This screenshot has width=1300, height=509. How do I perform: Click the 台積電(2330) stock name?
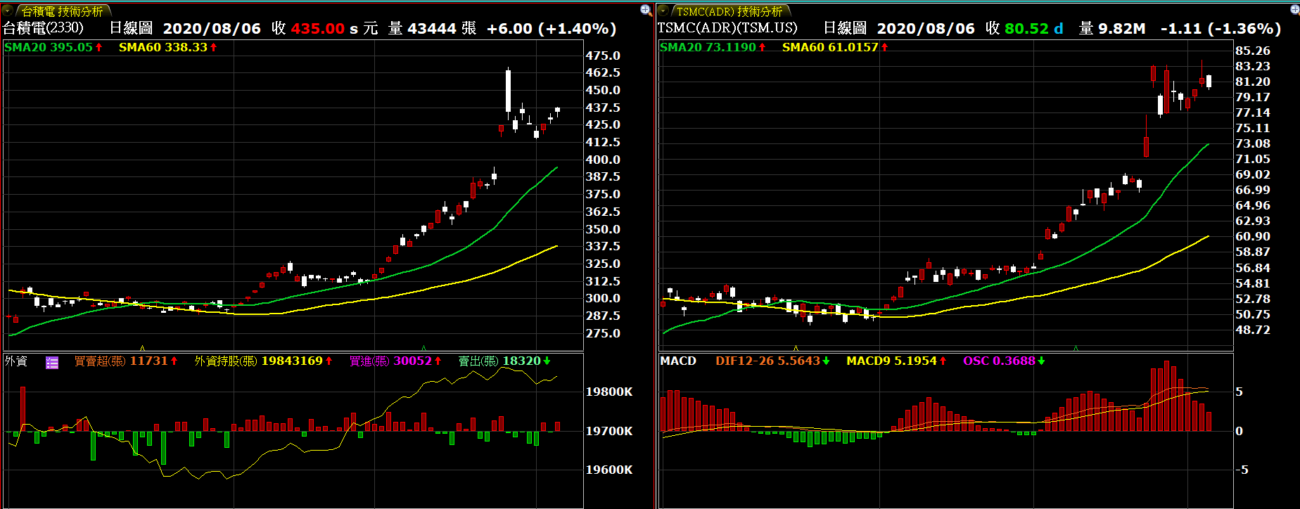[44, 28]
